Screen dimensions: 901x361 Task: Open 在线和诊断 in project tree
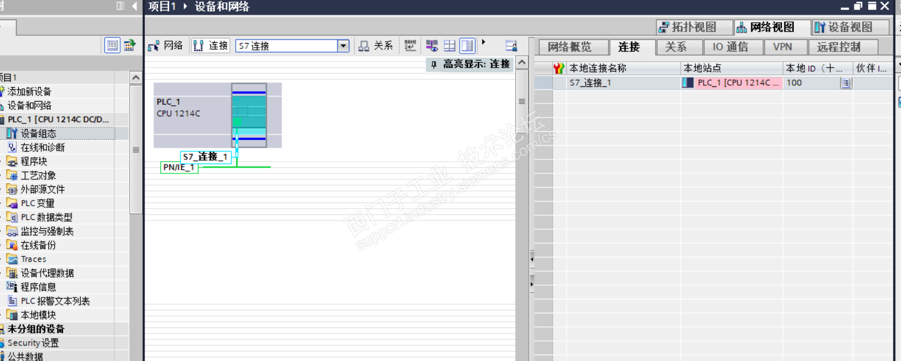(x=42, y=148)
